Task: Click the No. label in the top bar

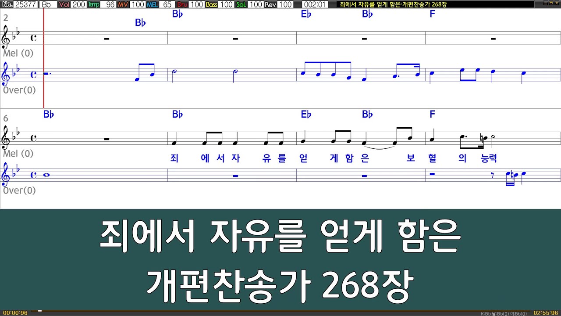Action: pyautogui.click(x=7, y=4)
